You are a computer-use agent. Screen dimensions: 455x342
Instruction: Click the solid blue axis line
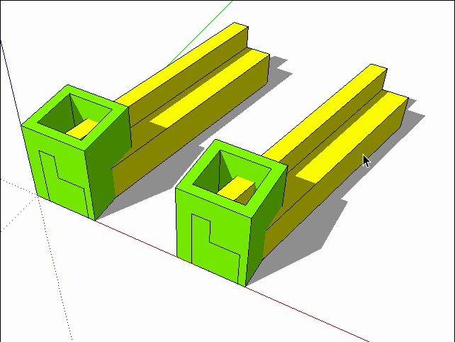coord(14,106)
